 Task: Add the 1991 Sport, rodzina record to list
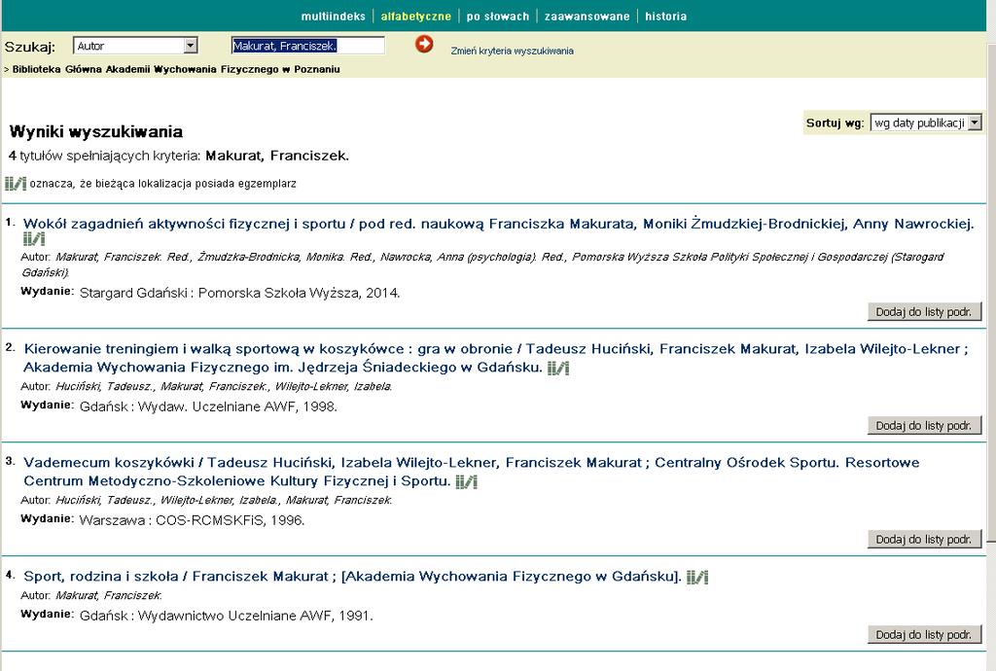pyautogui.click(x=924, y=634)
